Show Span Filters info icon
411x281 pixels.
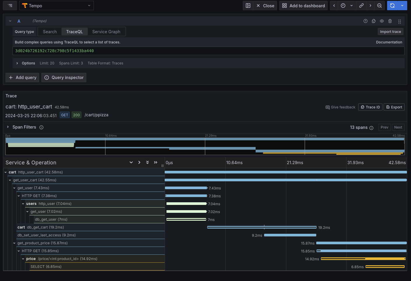(41, 127)
